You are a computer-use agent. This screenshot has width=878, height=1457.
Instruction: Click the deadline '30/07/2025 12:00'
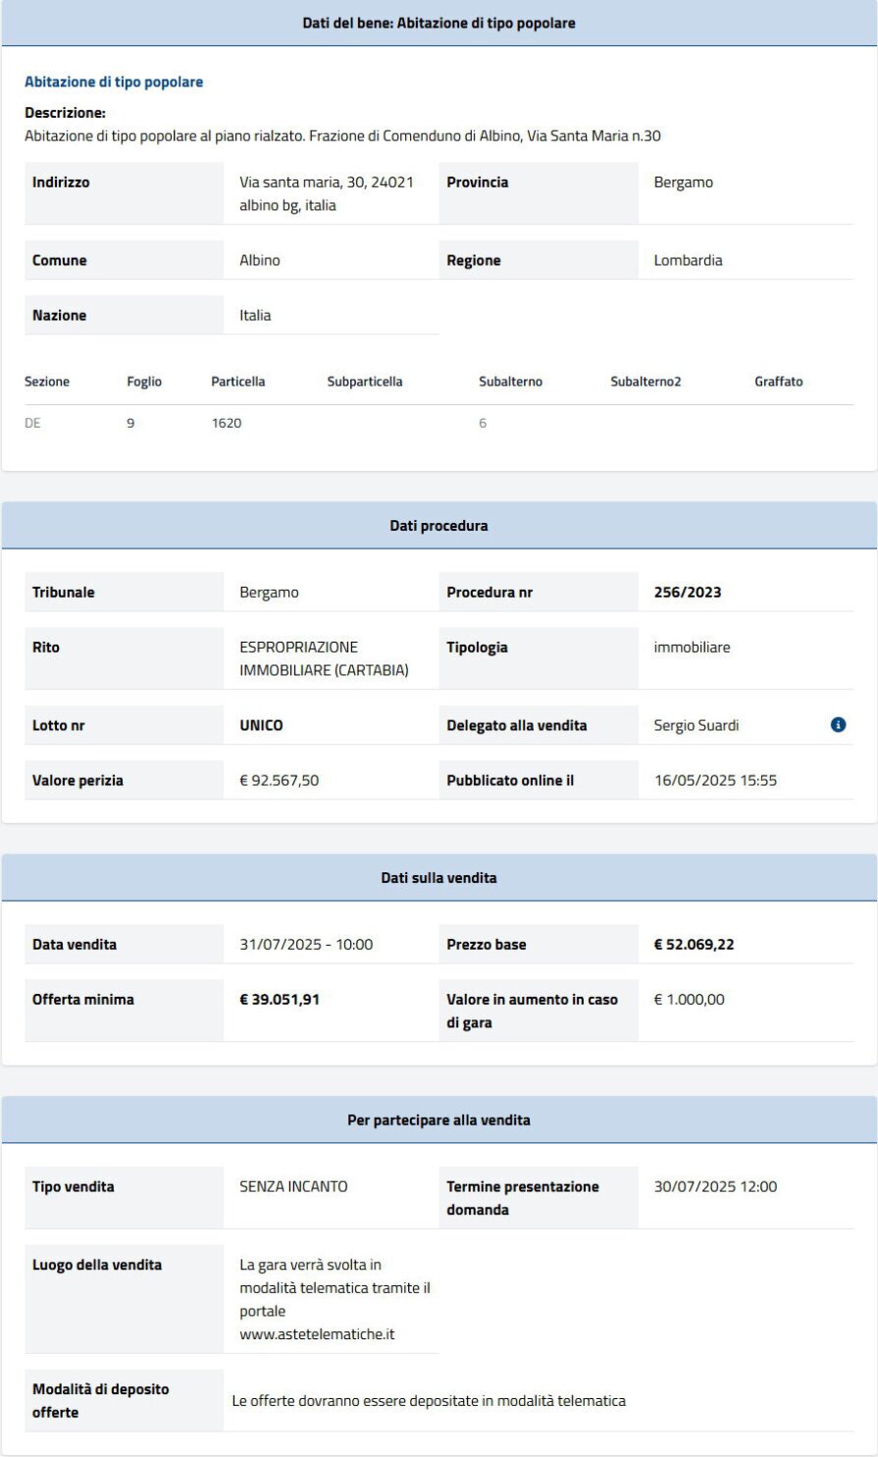715,1187
